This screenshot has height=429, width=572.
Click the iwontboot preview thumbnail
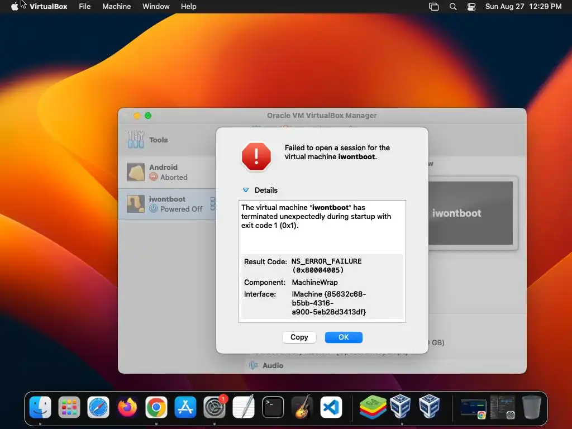[470, 213]
